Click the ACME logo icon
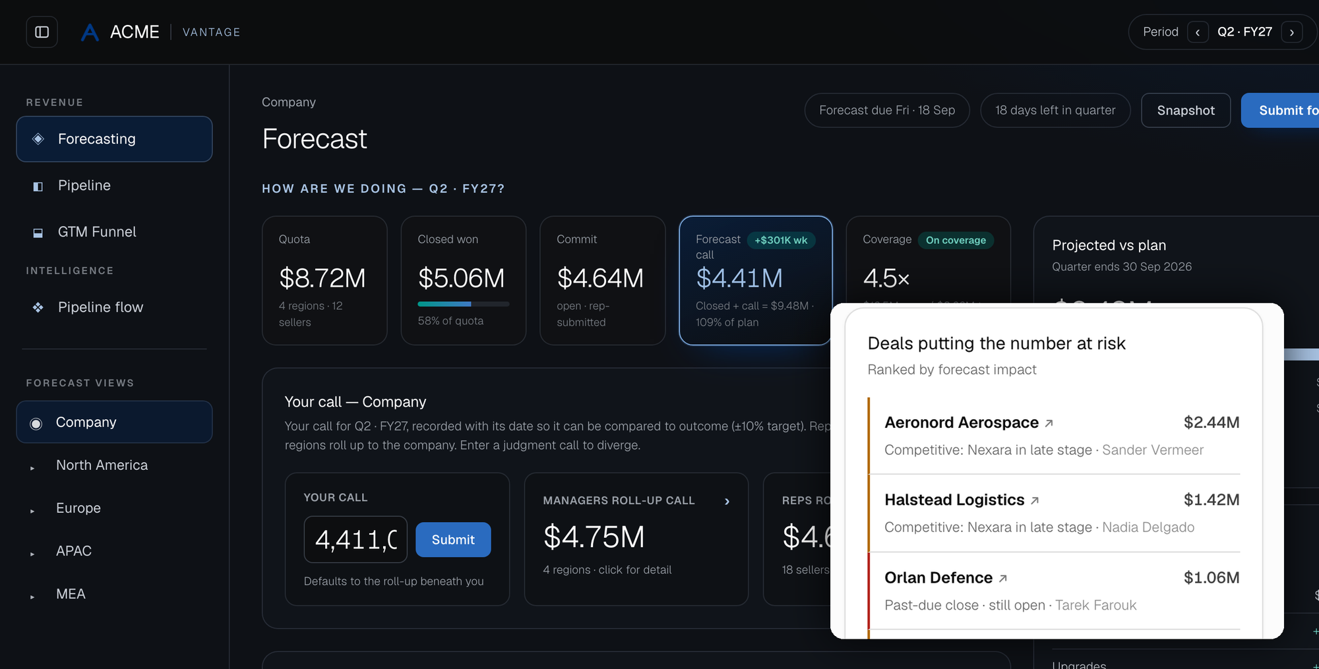Image resolution: width=1319 pixels, height=669 pixels. (x=90, y=32)
